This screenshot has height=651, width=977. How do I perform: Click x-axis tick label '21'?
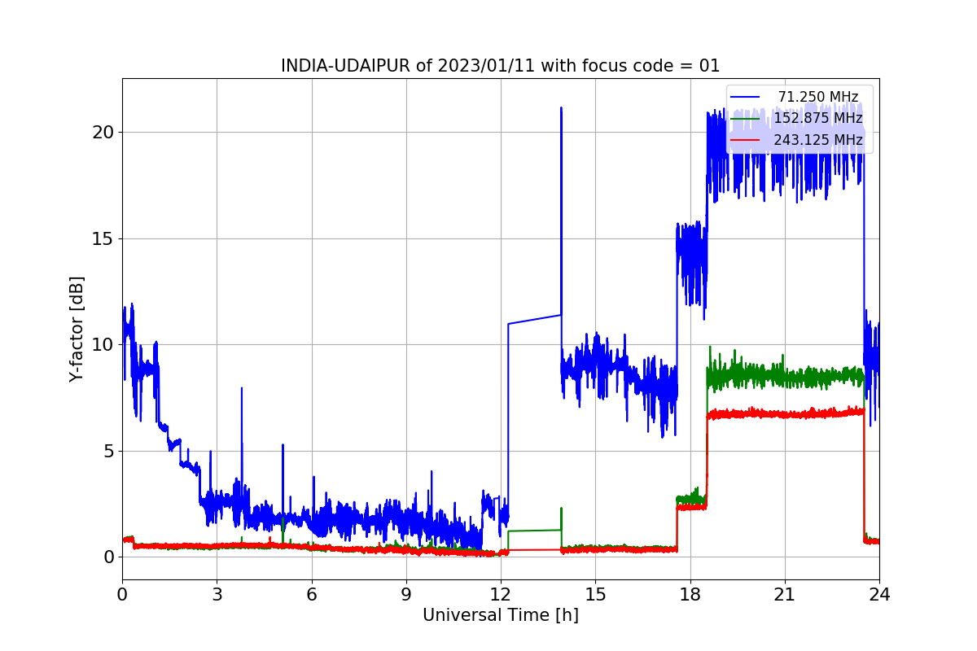click(785, 594)
